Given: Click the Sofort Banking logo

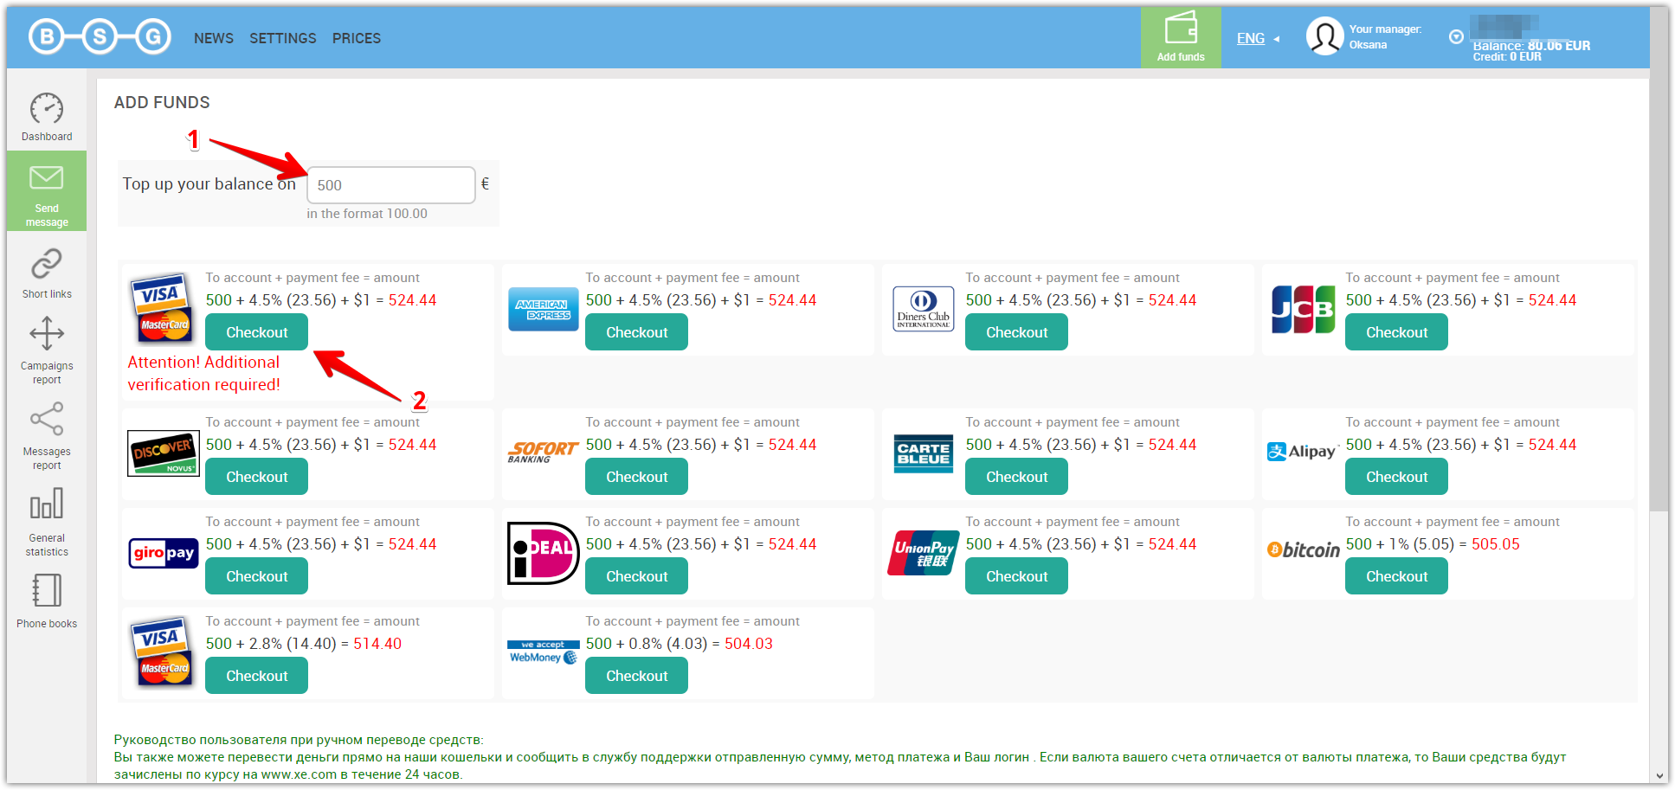Looking at the screenshot, I should (x=543, y=452).
